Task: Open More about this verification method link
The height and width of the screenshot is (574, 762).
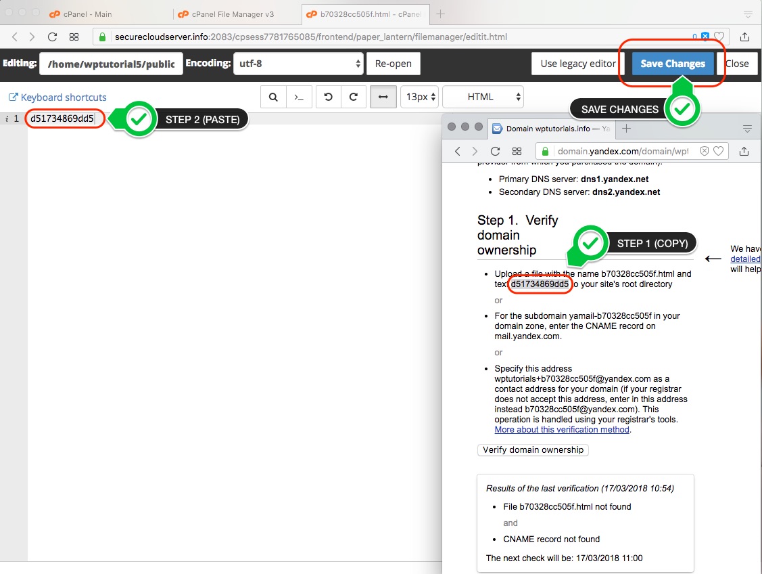Action: (562, 430)
